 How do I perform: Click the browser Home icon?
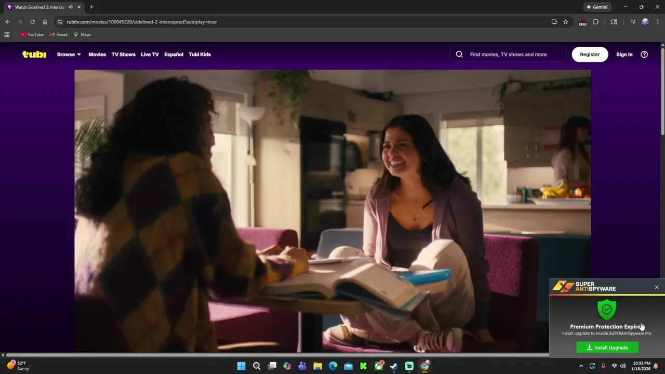[x=45, y=22]
